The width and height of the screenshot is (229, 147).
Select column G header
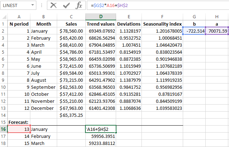194,17
